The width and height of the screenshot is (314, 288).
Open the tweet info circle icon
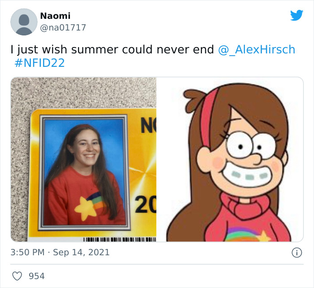(x=297, y=253)
